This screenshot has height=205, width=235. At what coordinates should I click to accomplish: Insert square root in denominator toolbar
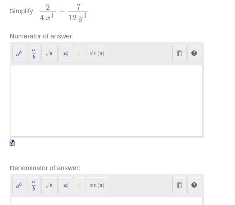point(49,185)
